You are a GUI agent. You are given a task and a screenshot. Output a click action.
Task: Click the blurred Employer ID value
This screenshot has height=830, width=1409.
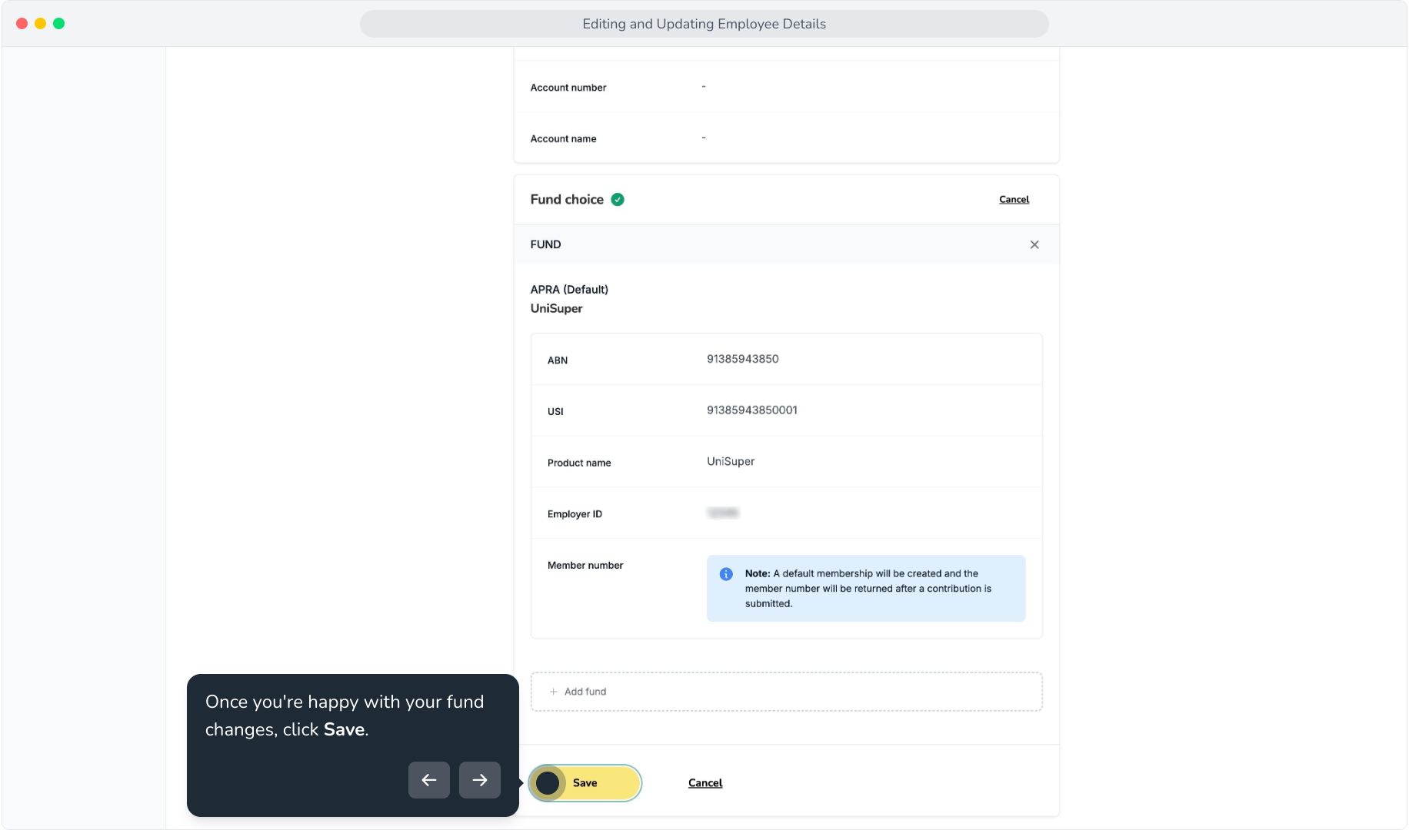[723, 513]
